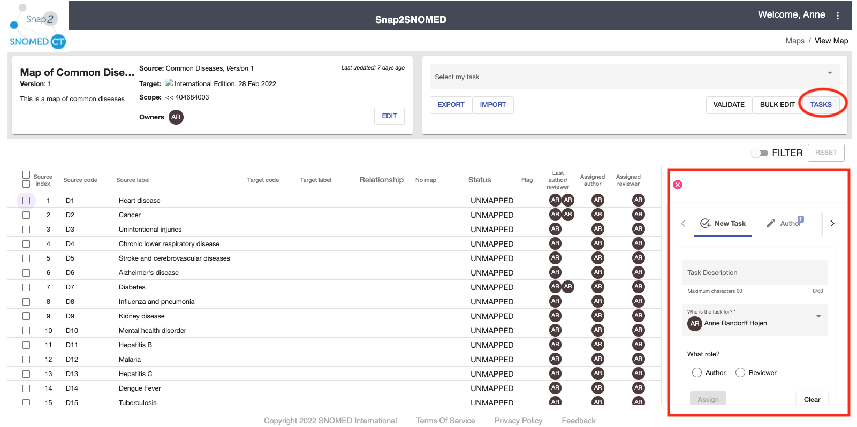Click the Clear button in task form
857x427 pixels.
tap(812, 399)
